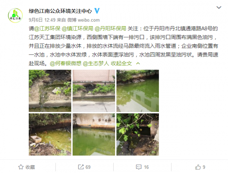The height and width of the screenshot is (173, 228).
Task: Open the @何春银微想 mention link
Action: (x=66, y=63)
